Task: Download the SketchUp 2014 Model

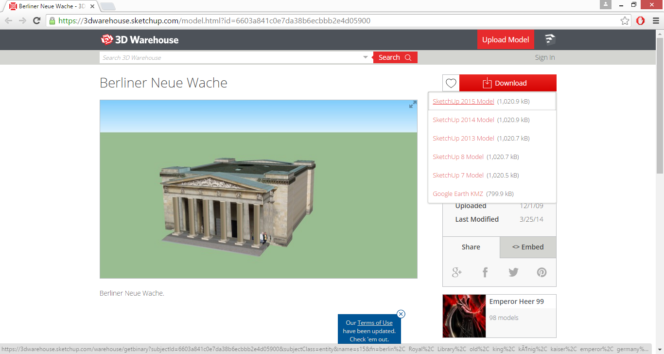Action: 463,120
